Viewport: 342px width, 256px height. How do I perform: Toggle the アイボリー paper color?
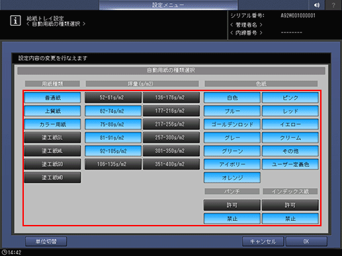(232, 164)
